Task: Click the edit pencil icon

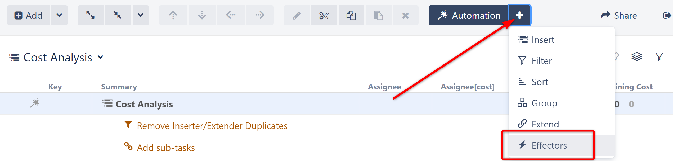Action: pyautogui.click(x=297, y=15)
